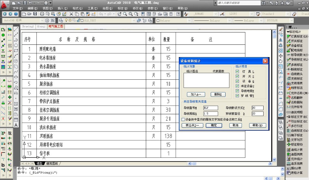Click the 穿线管直径 input field with 20

click(x=257, y=114)
